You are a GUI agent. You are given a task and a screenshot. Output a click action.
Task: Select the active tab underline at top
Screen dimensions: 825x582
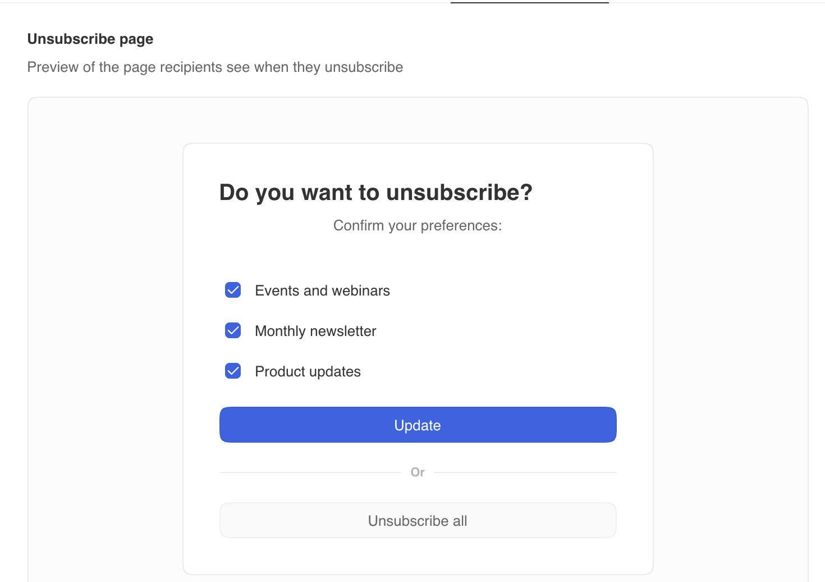point(529,2)
